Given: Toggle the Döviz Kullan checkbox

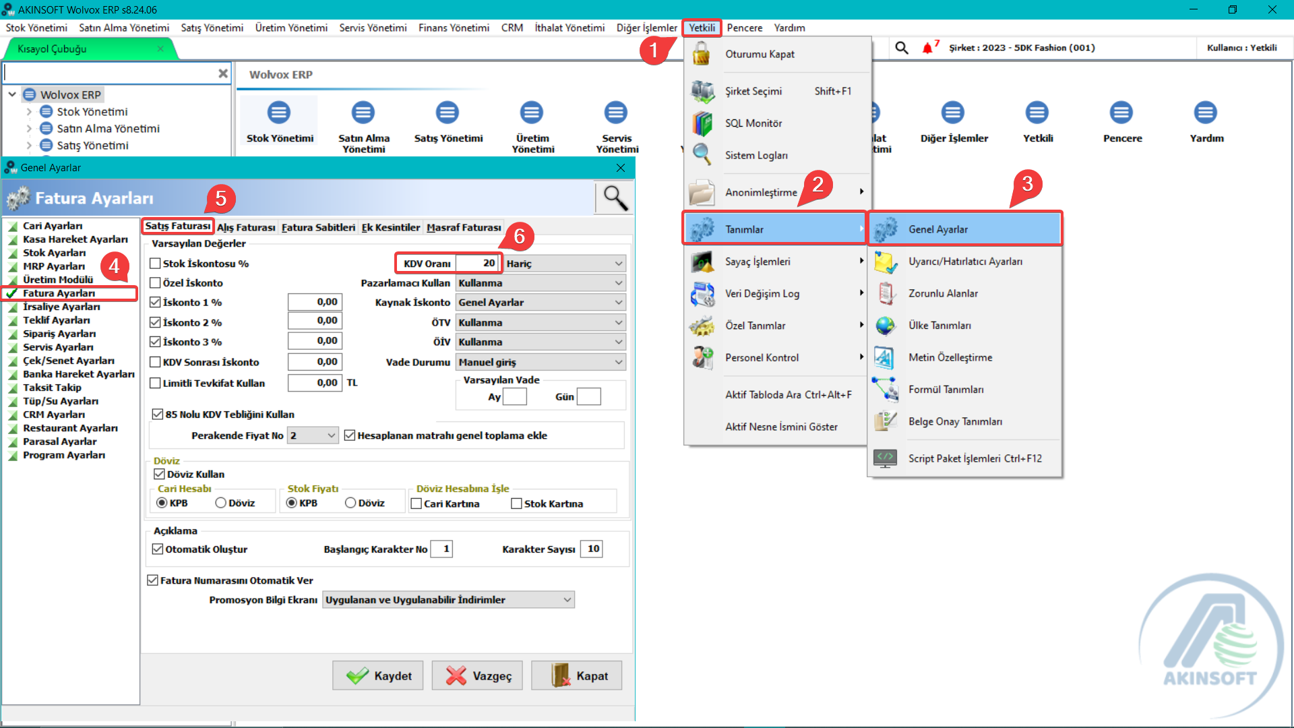Looking at the screenshot, I should pyautogui.click(x=160, y=475).
